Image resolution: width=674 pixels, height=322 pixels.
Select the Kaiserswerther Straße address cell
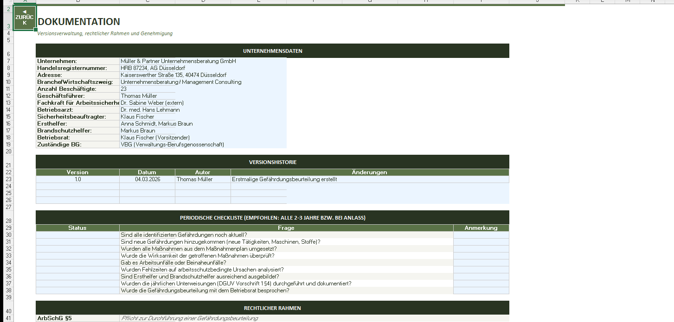point(173,75)
